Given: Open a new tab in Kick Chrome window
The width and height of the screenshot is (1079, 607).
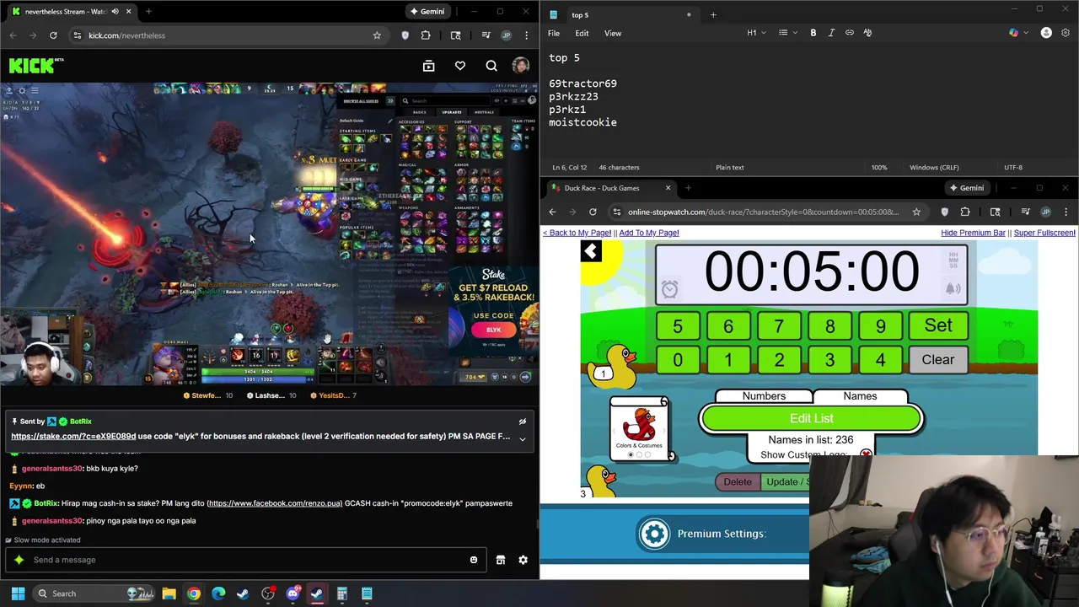Looking at the screenshot, I should 148,12.
